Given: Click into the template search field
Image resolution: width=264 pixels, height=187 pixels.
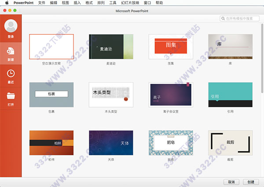Looking at the screenshot, I should click(x=239, y=19).
